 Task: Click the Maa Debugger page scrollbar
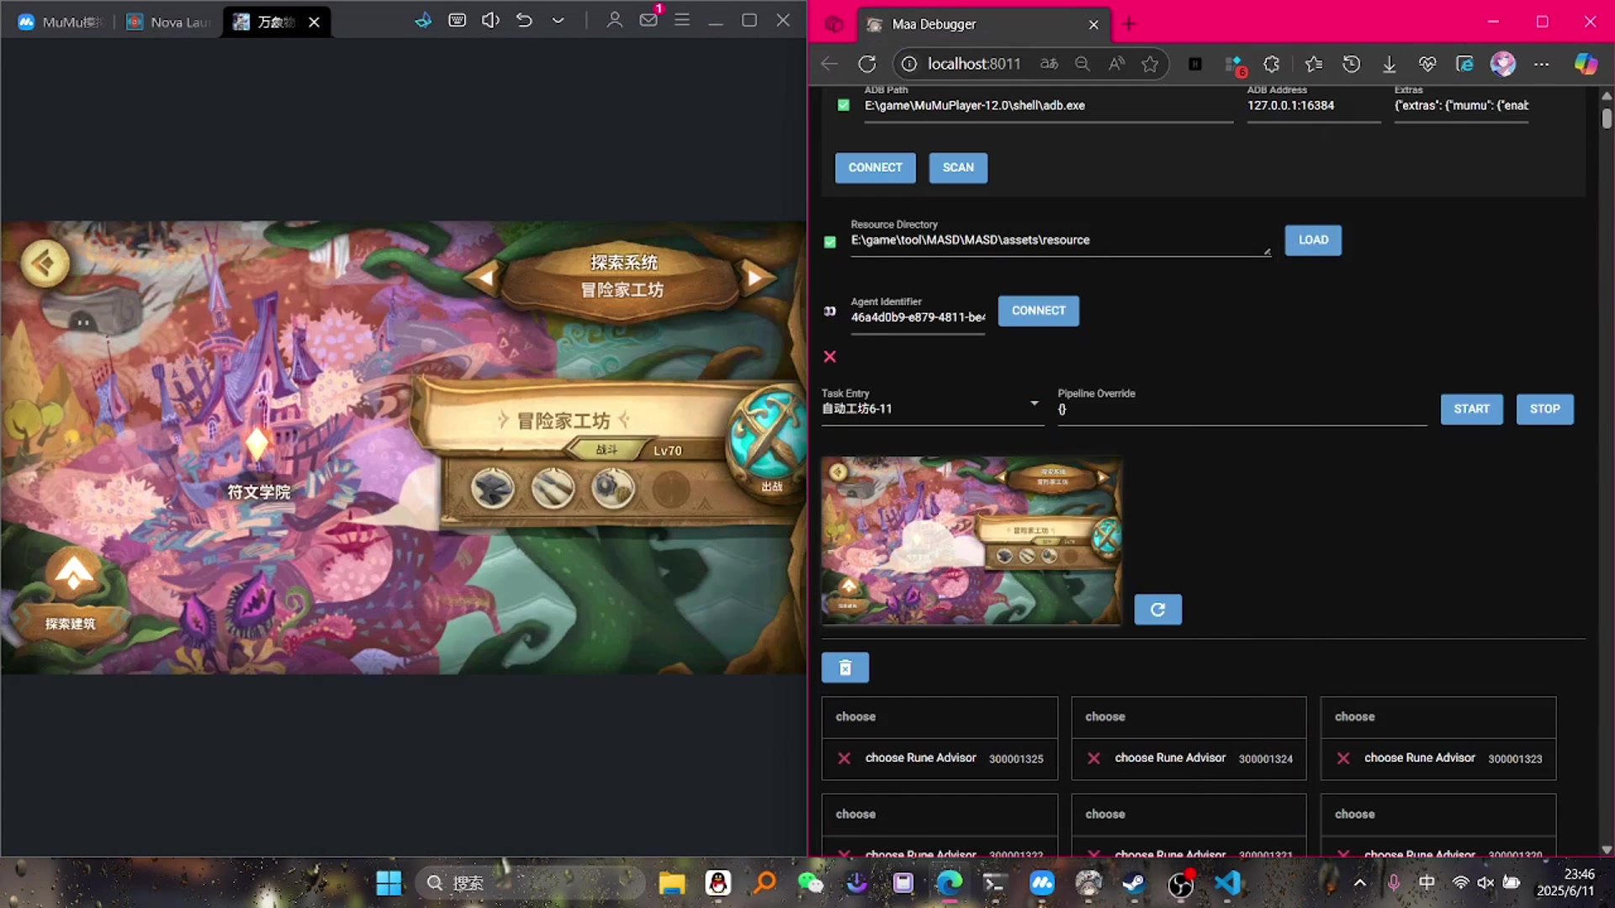1606,118
